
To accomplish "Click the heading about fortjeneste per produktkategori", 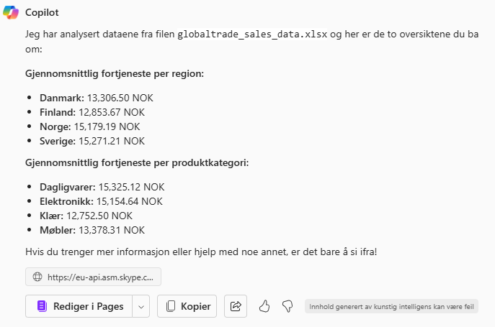I will click(x=137, y=163).
